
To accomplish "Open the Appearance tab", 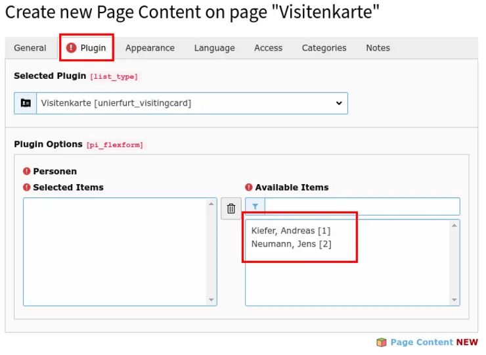I will (150, 48).
